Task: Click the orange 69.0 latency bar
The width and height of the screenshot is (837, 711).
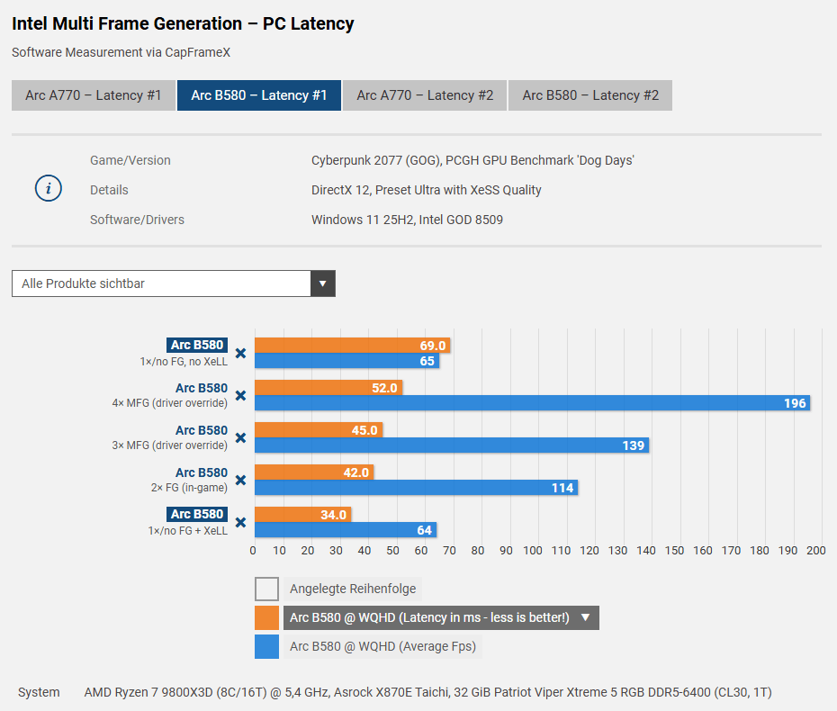Action: [351, 346]
